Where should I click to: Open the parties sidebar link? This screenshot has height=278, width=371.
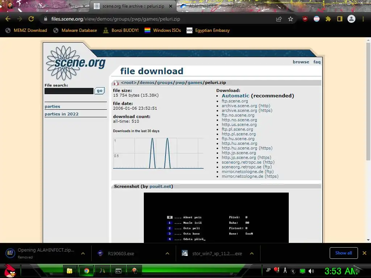tap(52, 106)
